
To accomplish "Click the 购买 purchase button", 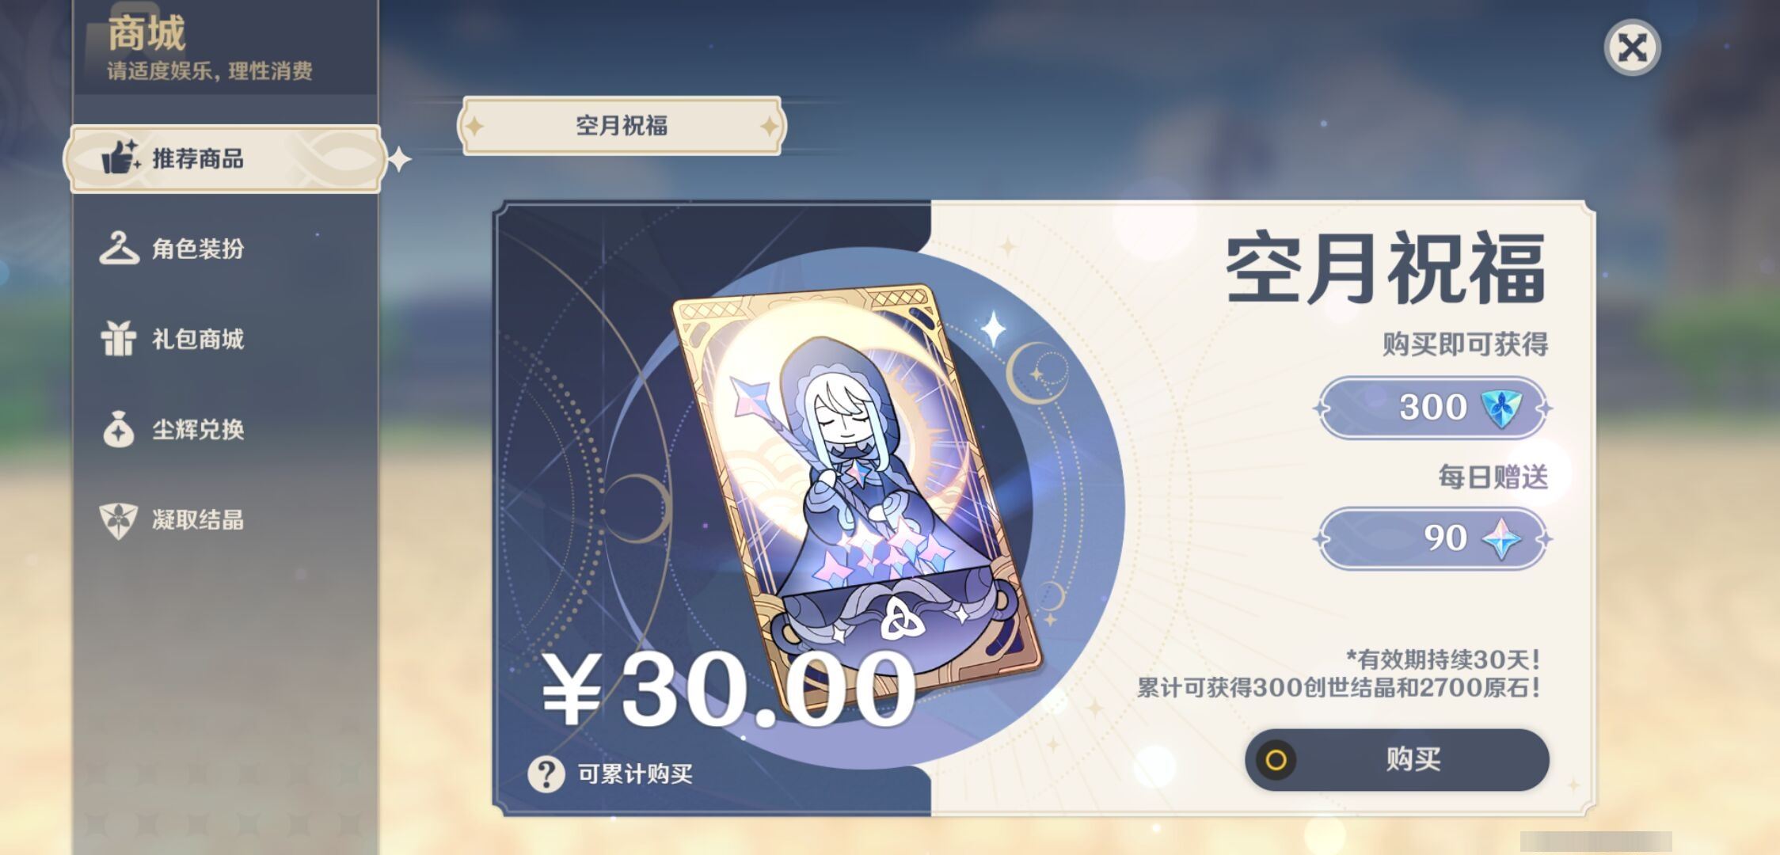I will click(x=1397, y=759).
